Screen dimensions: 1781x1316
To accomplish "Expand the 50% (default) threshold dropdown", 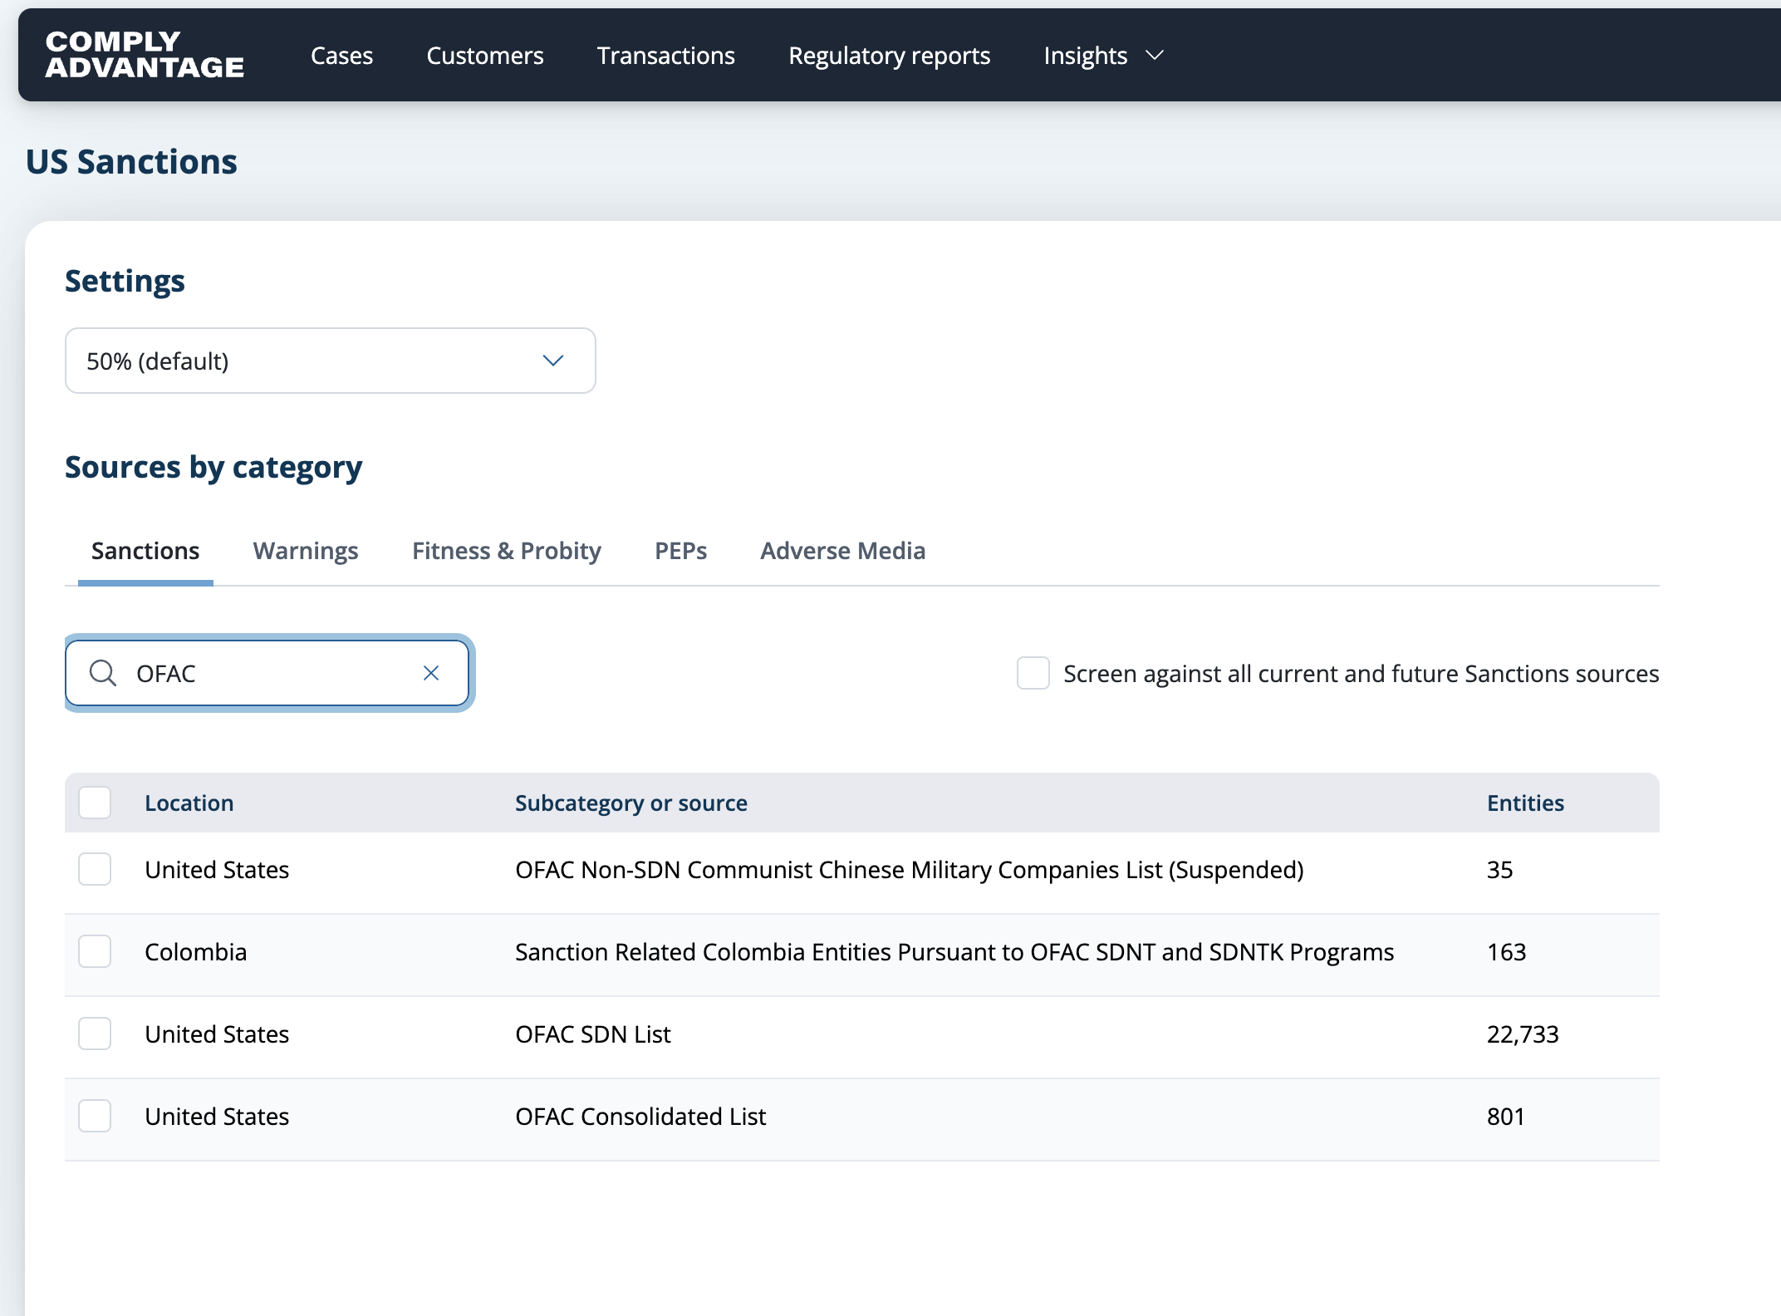I will pos(331,361).
